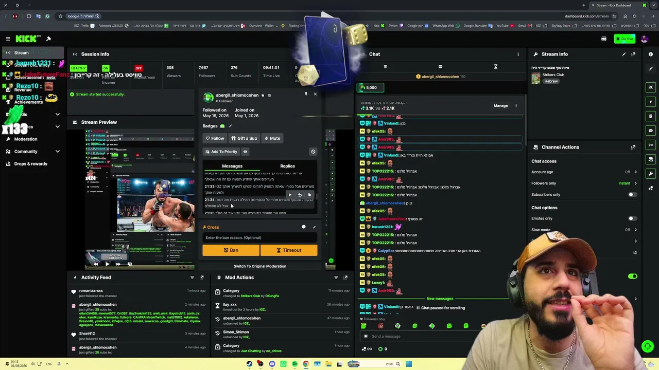Click the trash icon in Chat toolbar
659x370 pixels.
click(385, 67)
